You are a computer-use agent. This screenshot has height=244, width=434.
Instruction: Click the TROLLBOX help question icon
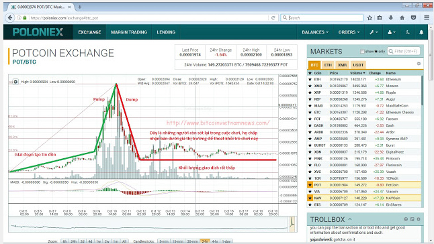pos(406,219)
